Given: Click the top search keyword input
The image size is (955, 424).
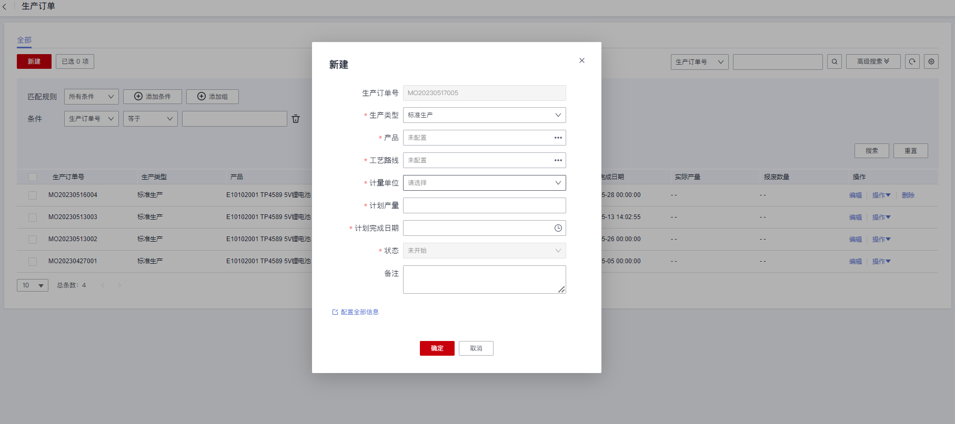Looking at the screenshot, I should 778,62.
